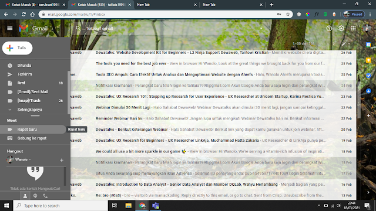Screen dimensions: 376x211
Task: Open email Reminder Webinar Hari Ini
Action: coord(213,118)
